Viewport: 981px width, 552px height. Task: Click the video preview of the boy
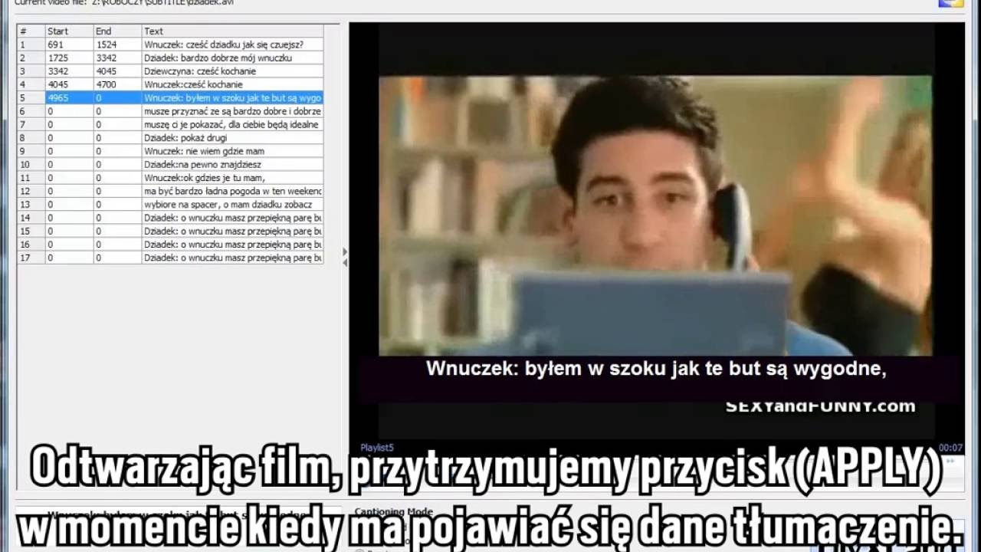coord(655,215)
